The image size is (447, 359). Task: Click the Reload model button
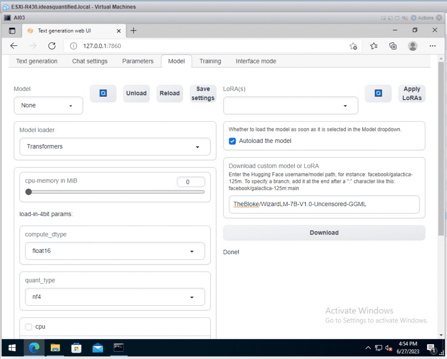coord(170,93)
